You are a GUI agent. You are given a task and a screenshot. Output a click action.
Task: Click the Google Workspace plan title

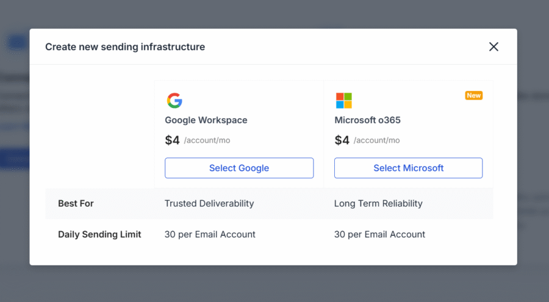[x=206, y=120]
